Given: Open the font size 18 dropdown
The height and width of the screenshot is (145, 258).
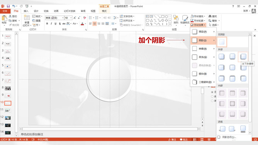Looking at the screenshot, I should pos(71,18).
